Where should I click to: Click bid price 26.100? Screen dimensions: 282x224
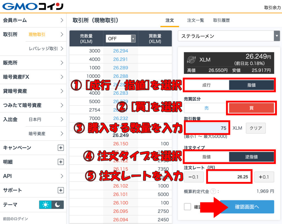point(121,203)
